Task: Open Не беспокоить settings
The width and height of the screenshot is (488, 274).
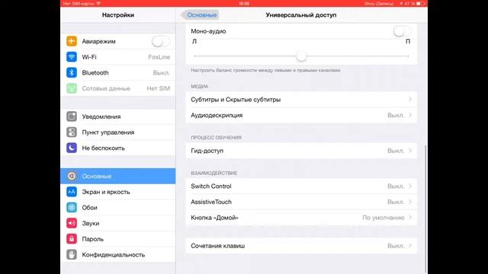Action: (x=118, y=148)
